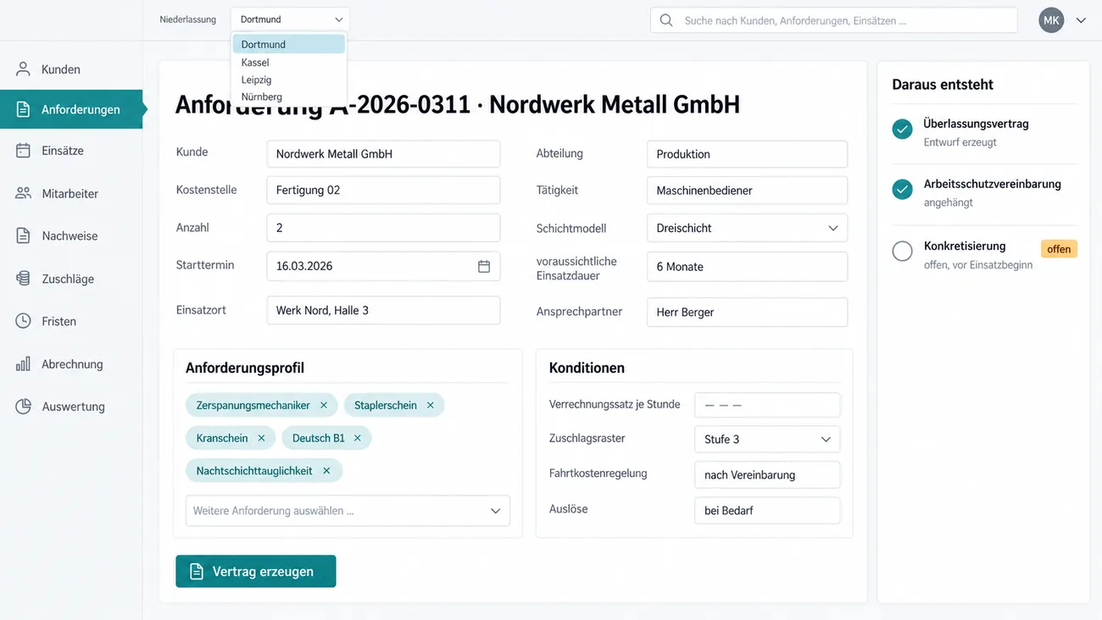
Task: Open the Starttermin calendar picker icon
Action: pyautogui.click(x=484, y=266)
